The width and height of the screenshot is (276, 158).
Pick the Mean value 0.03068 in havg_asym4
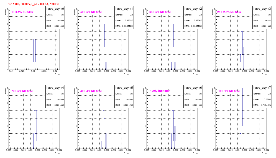[x=60, y=99]
